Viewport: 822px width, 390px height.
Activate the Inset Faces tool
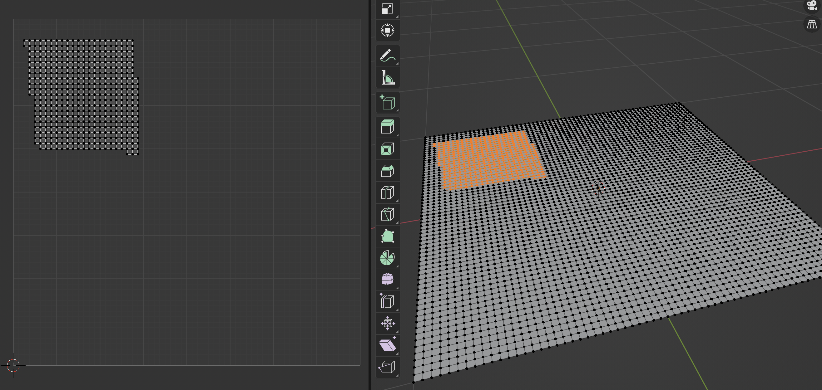coord(387,149)
